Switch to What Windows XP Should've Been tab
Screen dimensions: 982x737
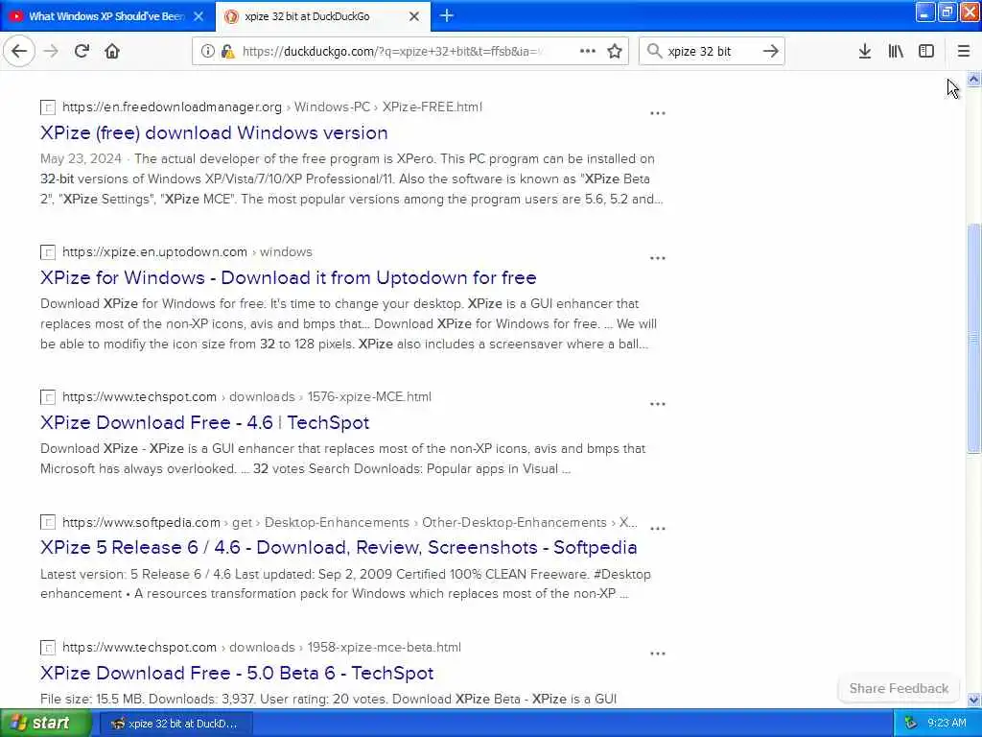107,16
